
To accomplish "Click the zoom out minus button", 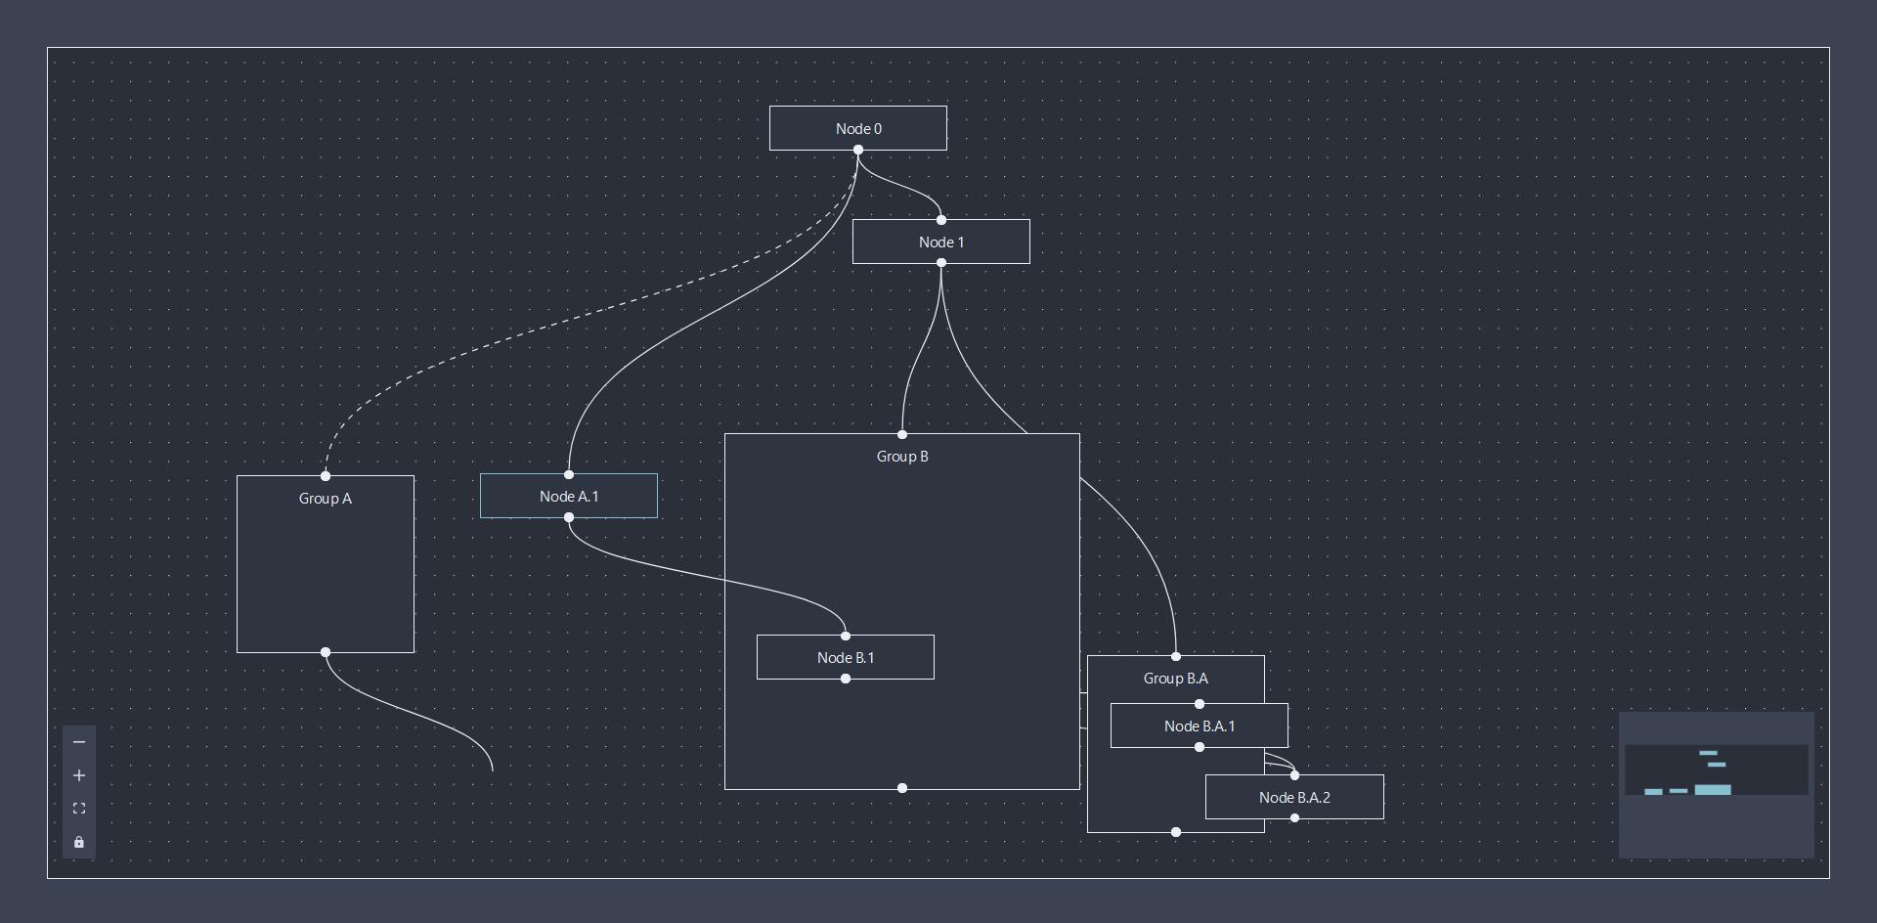I will [79, 742].
